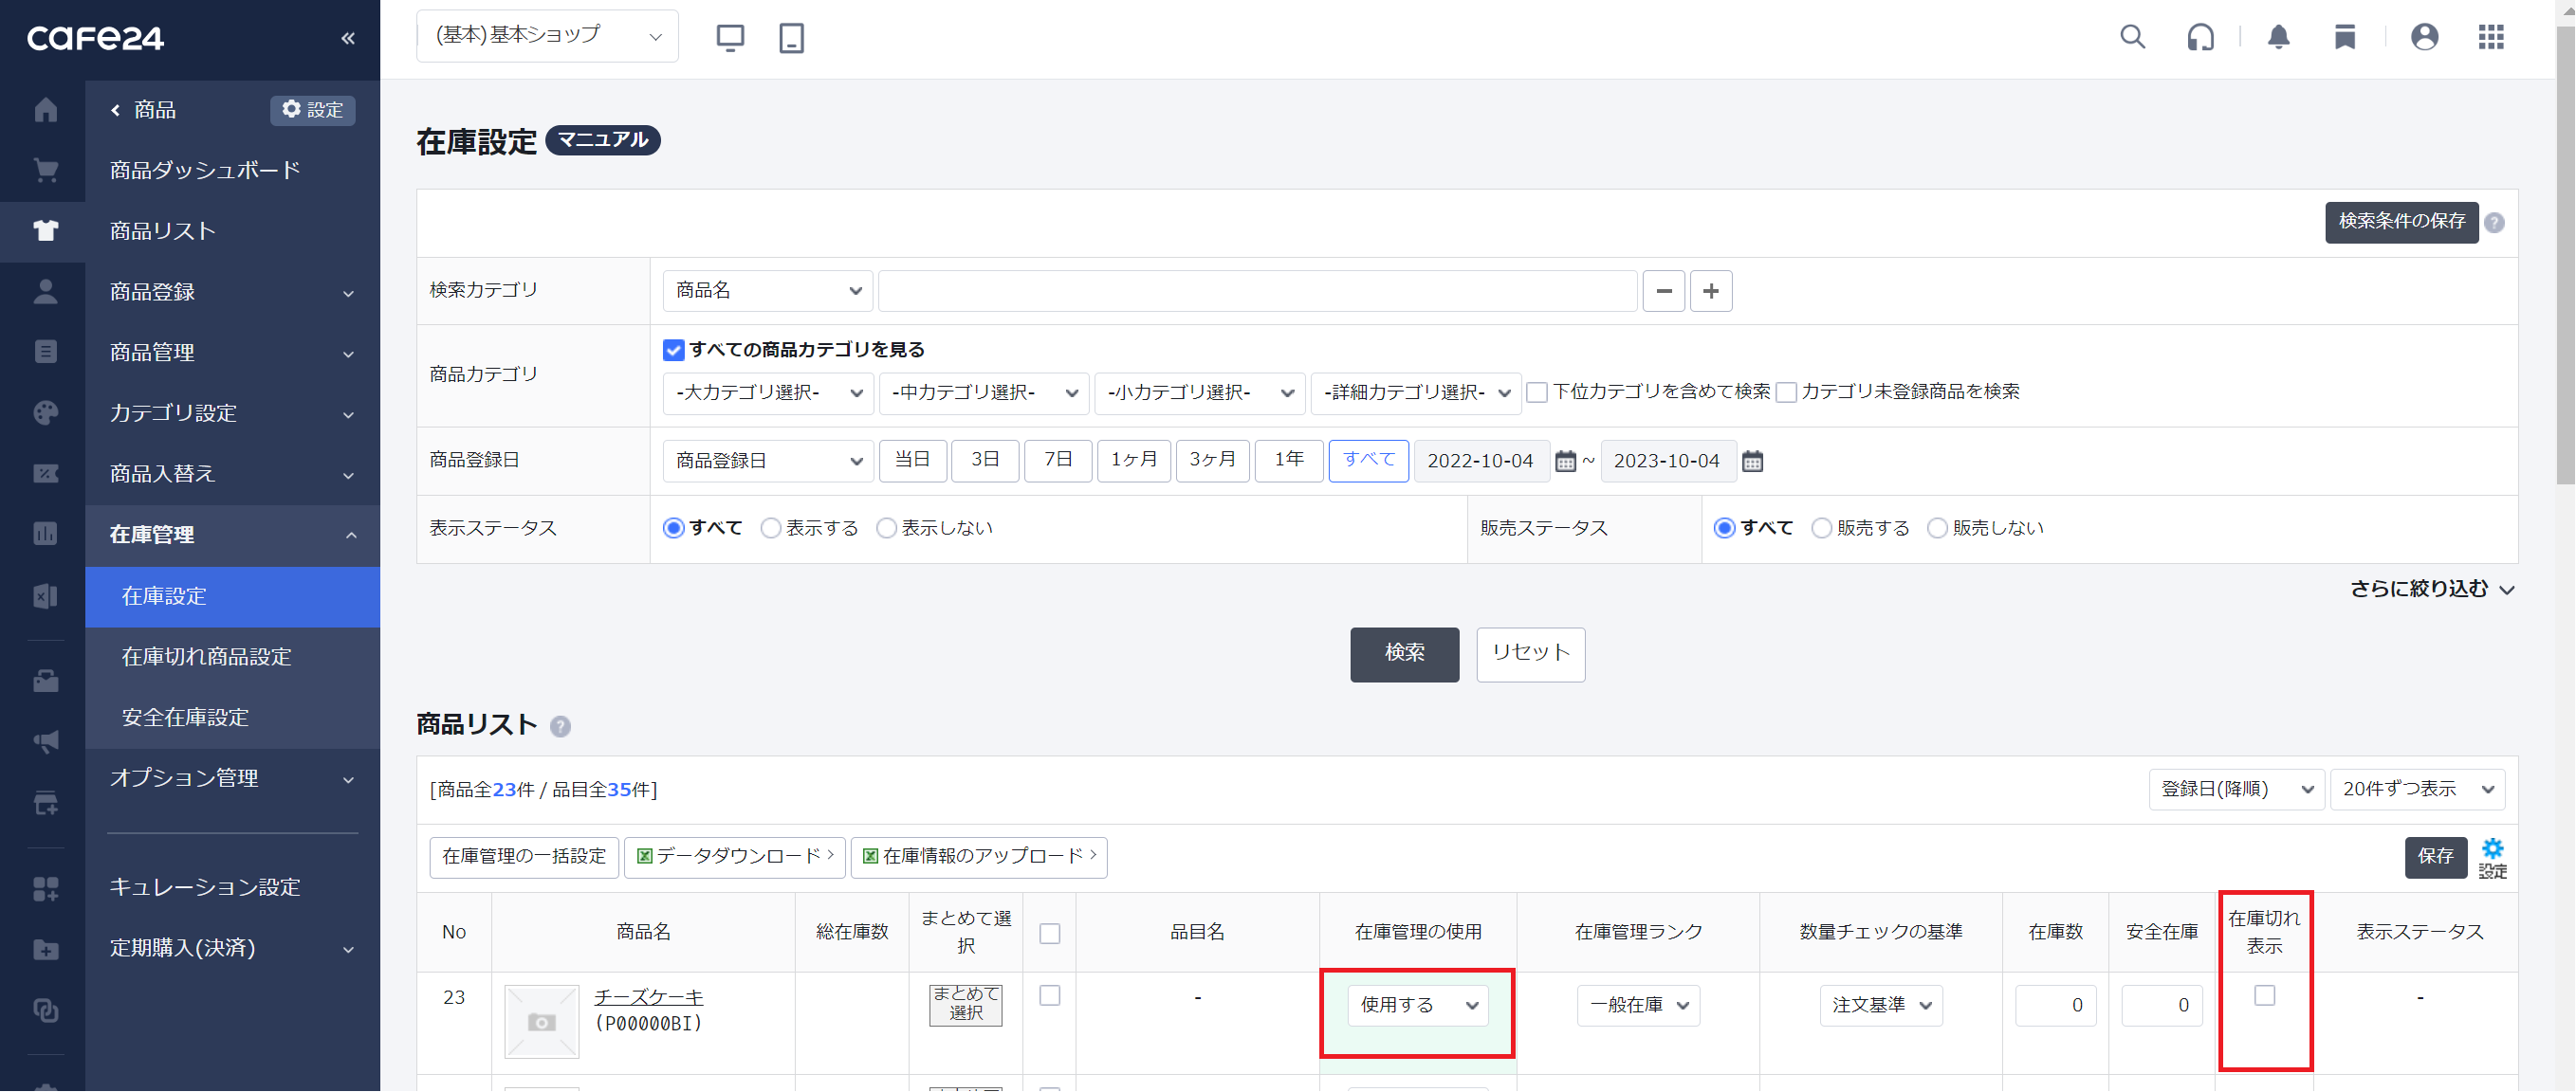The image size is (2576, 1092).
Task: Open the design palette icon in sidebar
Action: (x=45, y=412)
